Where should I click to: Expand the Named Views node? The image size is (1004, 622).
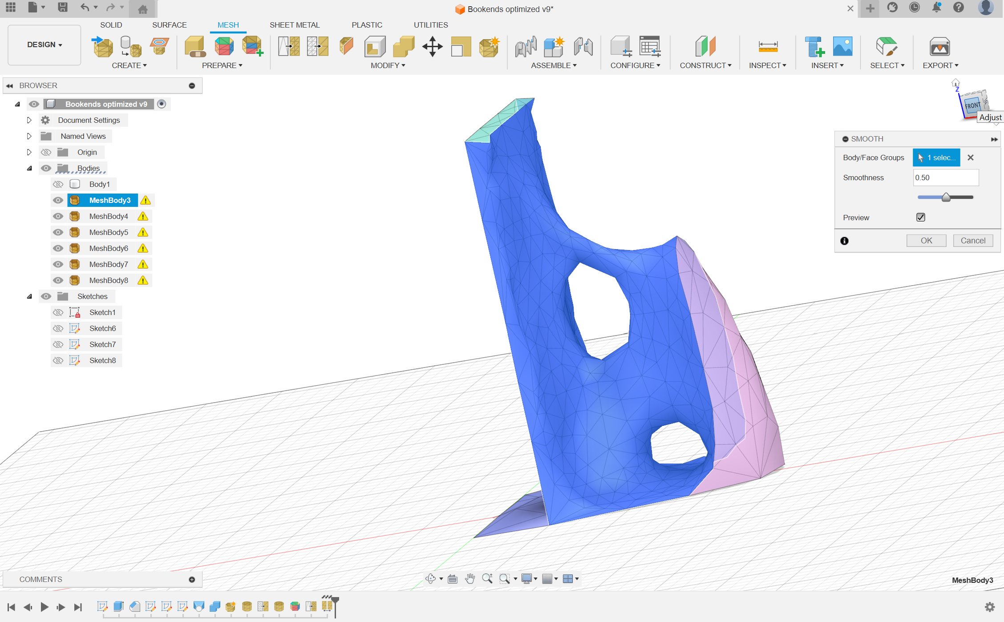coord(29,136)
